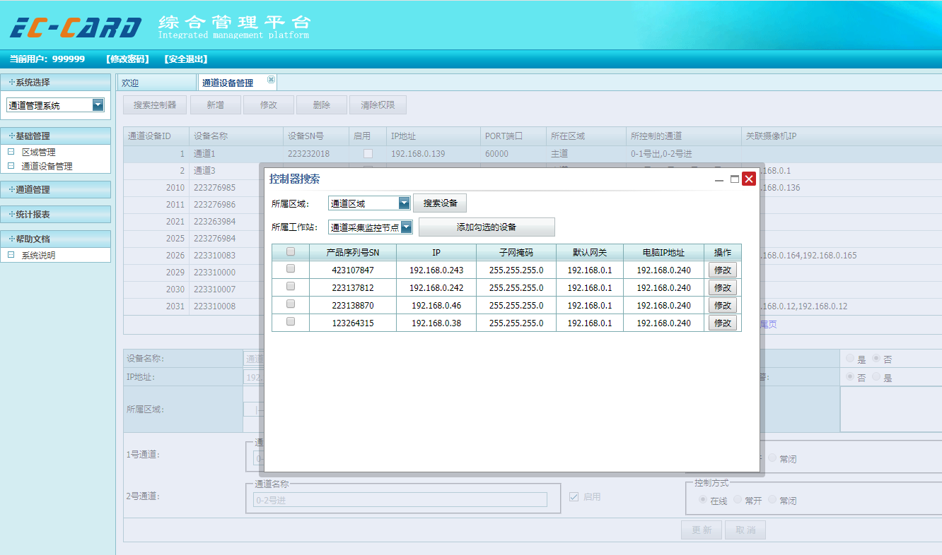Click the 清除权限 toolbar button
942x555 pixels.
(x=378, y=105)
